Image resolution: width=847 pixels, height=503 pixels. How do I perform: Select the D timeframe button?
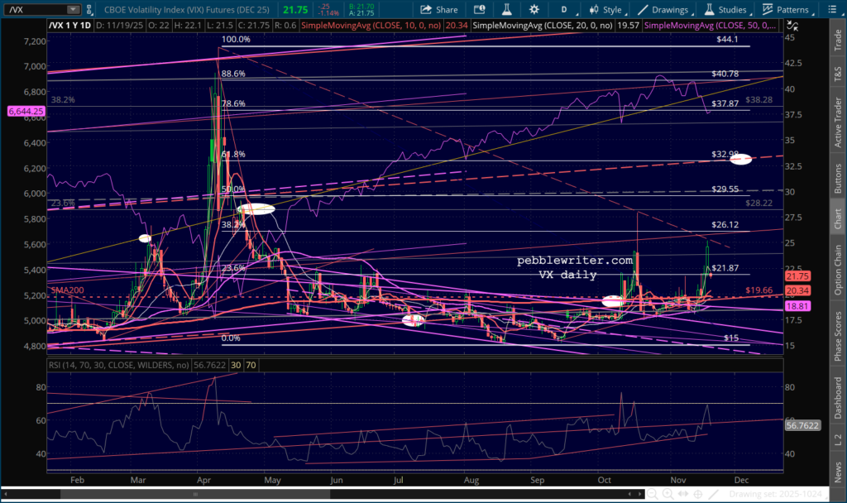(564, 10)
